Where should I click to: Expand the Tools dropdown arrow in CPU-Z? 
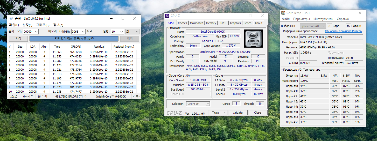point(225,113)
